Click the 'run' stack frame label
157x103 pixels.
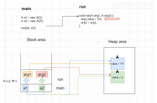tap(60, 79)
